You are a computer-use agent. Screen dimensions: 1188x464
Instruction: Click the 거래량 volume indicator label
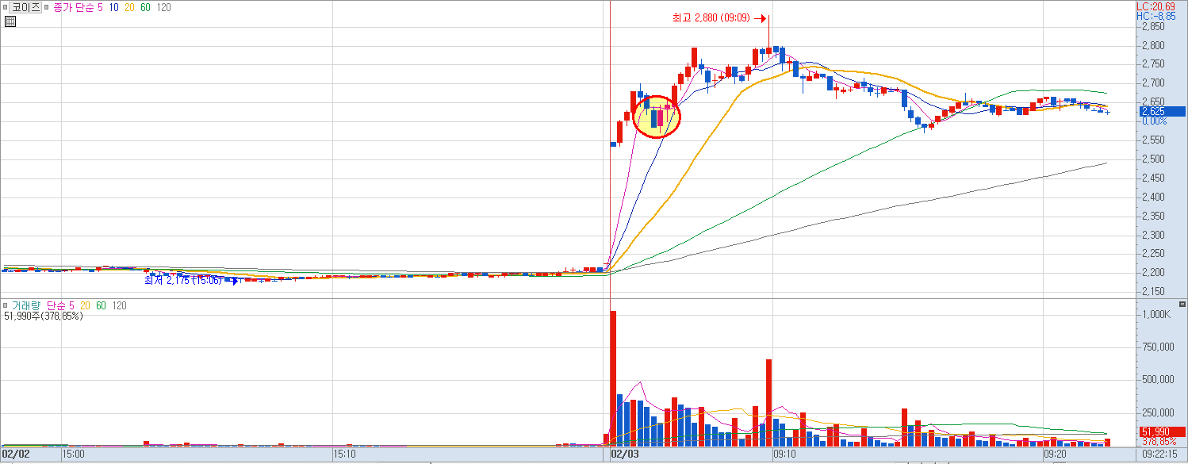[x=27, y=305]
